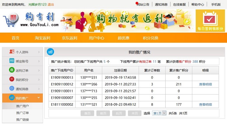Open the 通知消息 top bar link

pos(161,4)
